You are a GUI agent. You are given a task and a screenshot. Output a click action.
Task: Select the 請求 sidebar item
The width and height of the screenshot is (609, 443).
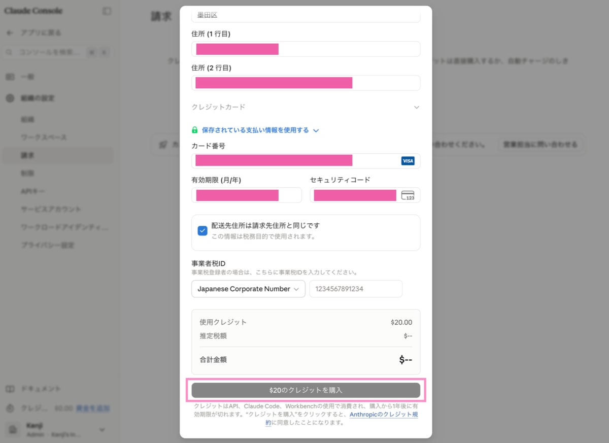[x=57, y=155]
